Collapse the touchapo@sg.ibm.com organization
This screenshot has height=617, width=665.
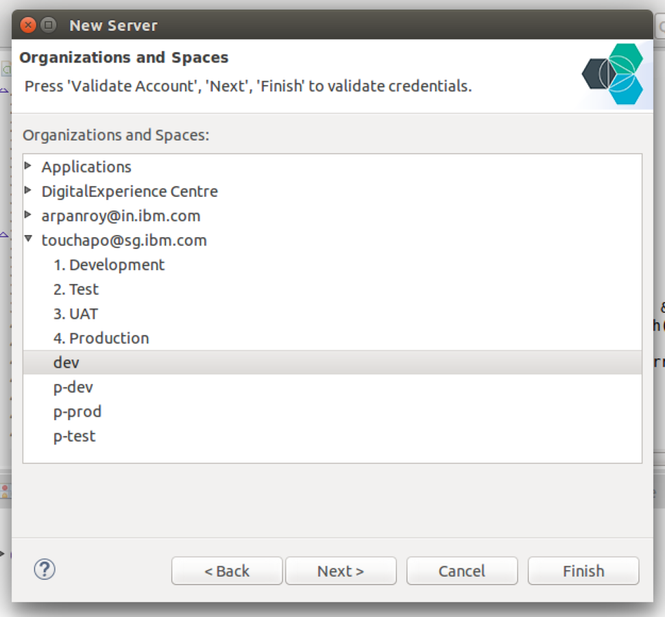coord(28,239)
